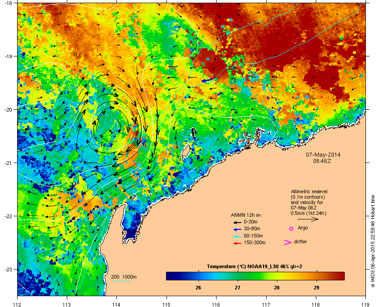Click the magenta drifter chevron symbol
Screen dimensions: 379x307
288,242
